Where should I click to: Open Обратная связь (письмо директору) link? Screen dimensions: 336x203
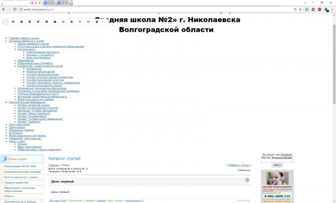[x=40, y=149]
